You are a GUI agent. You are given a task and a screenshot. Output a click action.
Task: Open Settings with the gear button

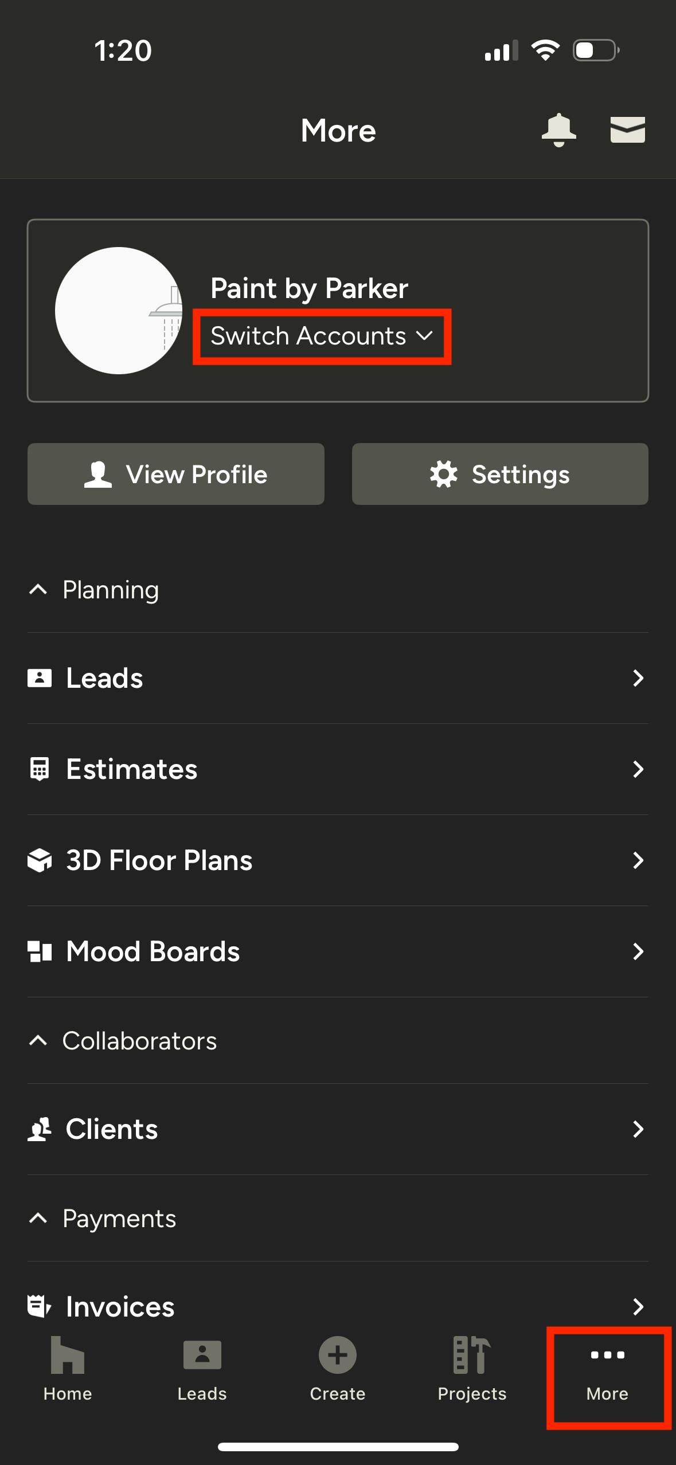click(500, 474)
